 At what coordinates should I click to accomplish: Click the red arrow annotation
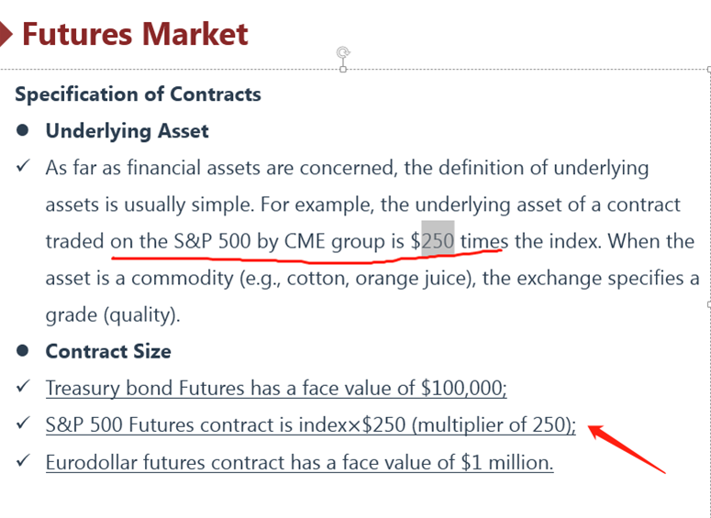click(627, 449)
